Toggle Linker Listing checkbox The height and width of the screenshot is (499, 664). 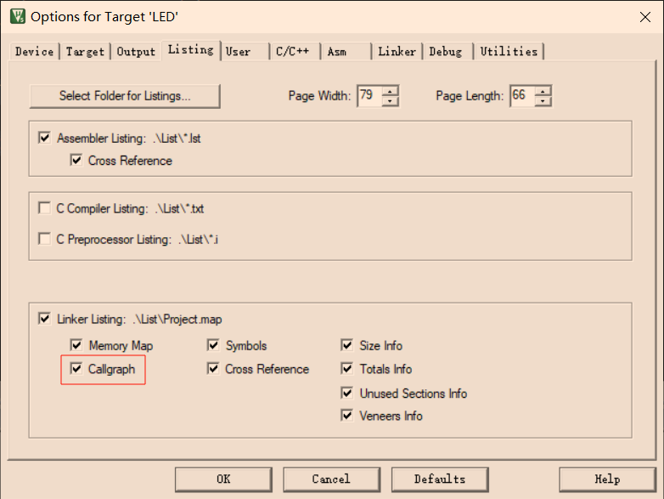point(44,319)
